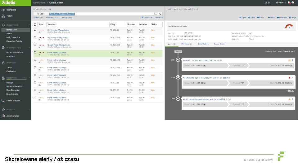The height and width of the screenshot is (167, 298).
Task: Check the Decoy Network Access #2073 row checkbox
Action: coord(35,67)
